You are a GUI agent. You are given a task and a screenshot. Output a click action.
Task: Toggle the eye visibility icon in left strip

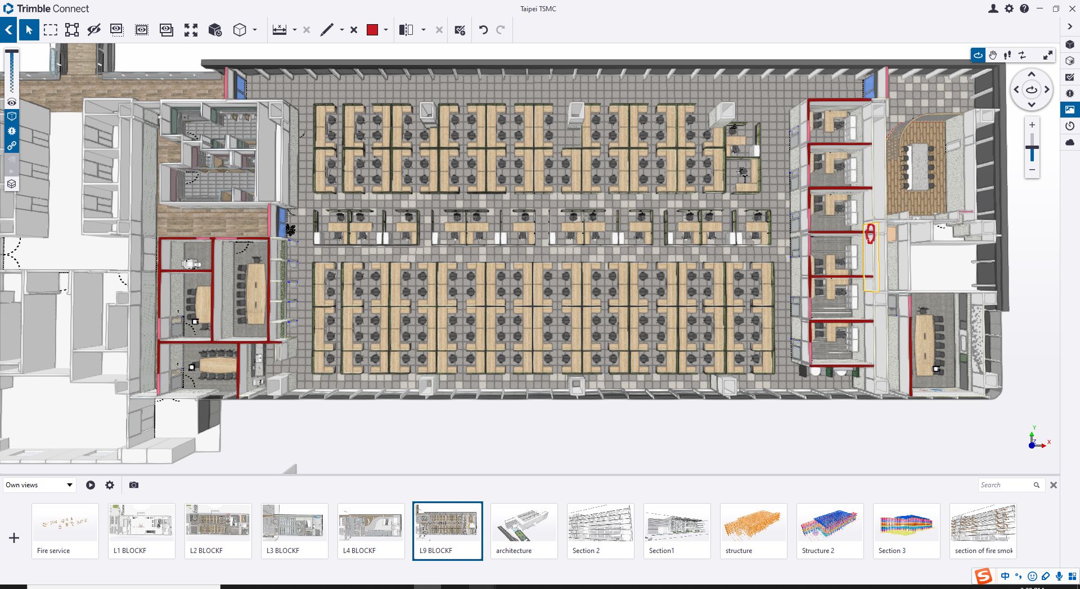coord(11,102)
